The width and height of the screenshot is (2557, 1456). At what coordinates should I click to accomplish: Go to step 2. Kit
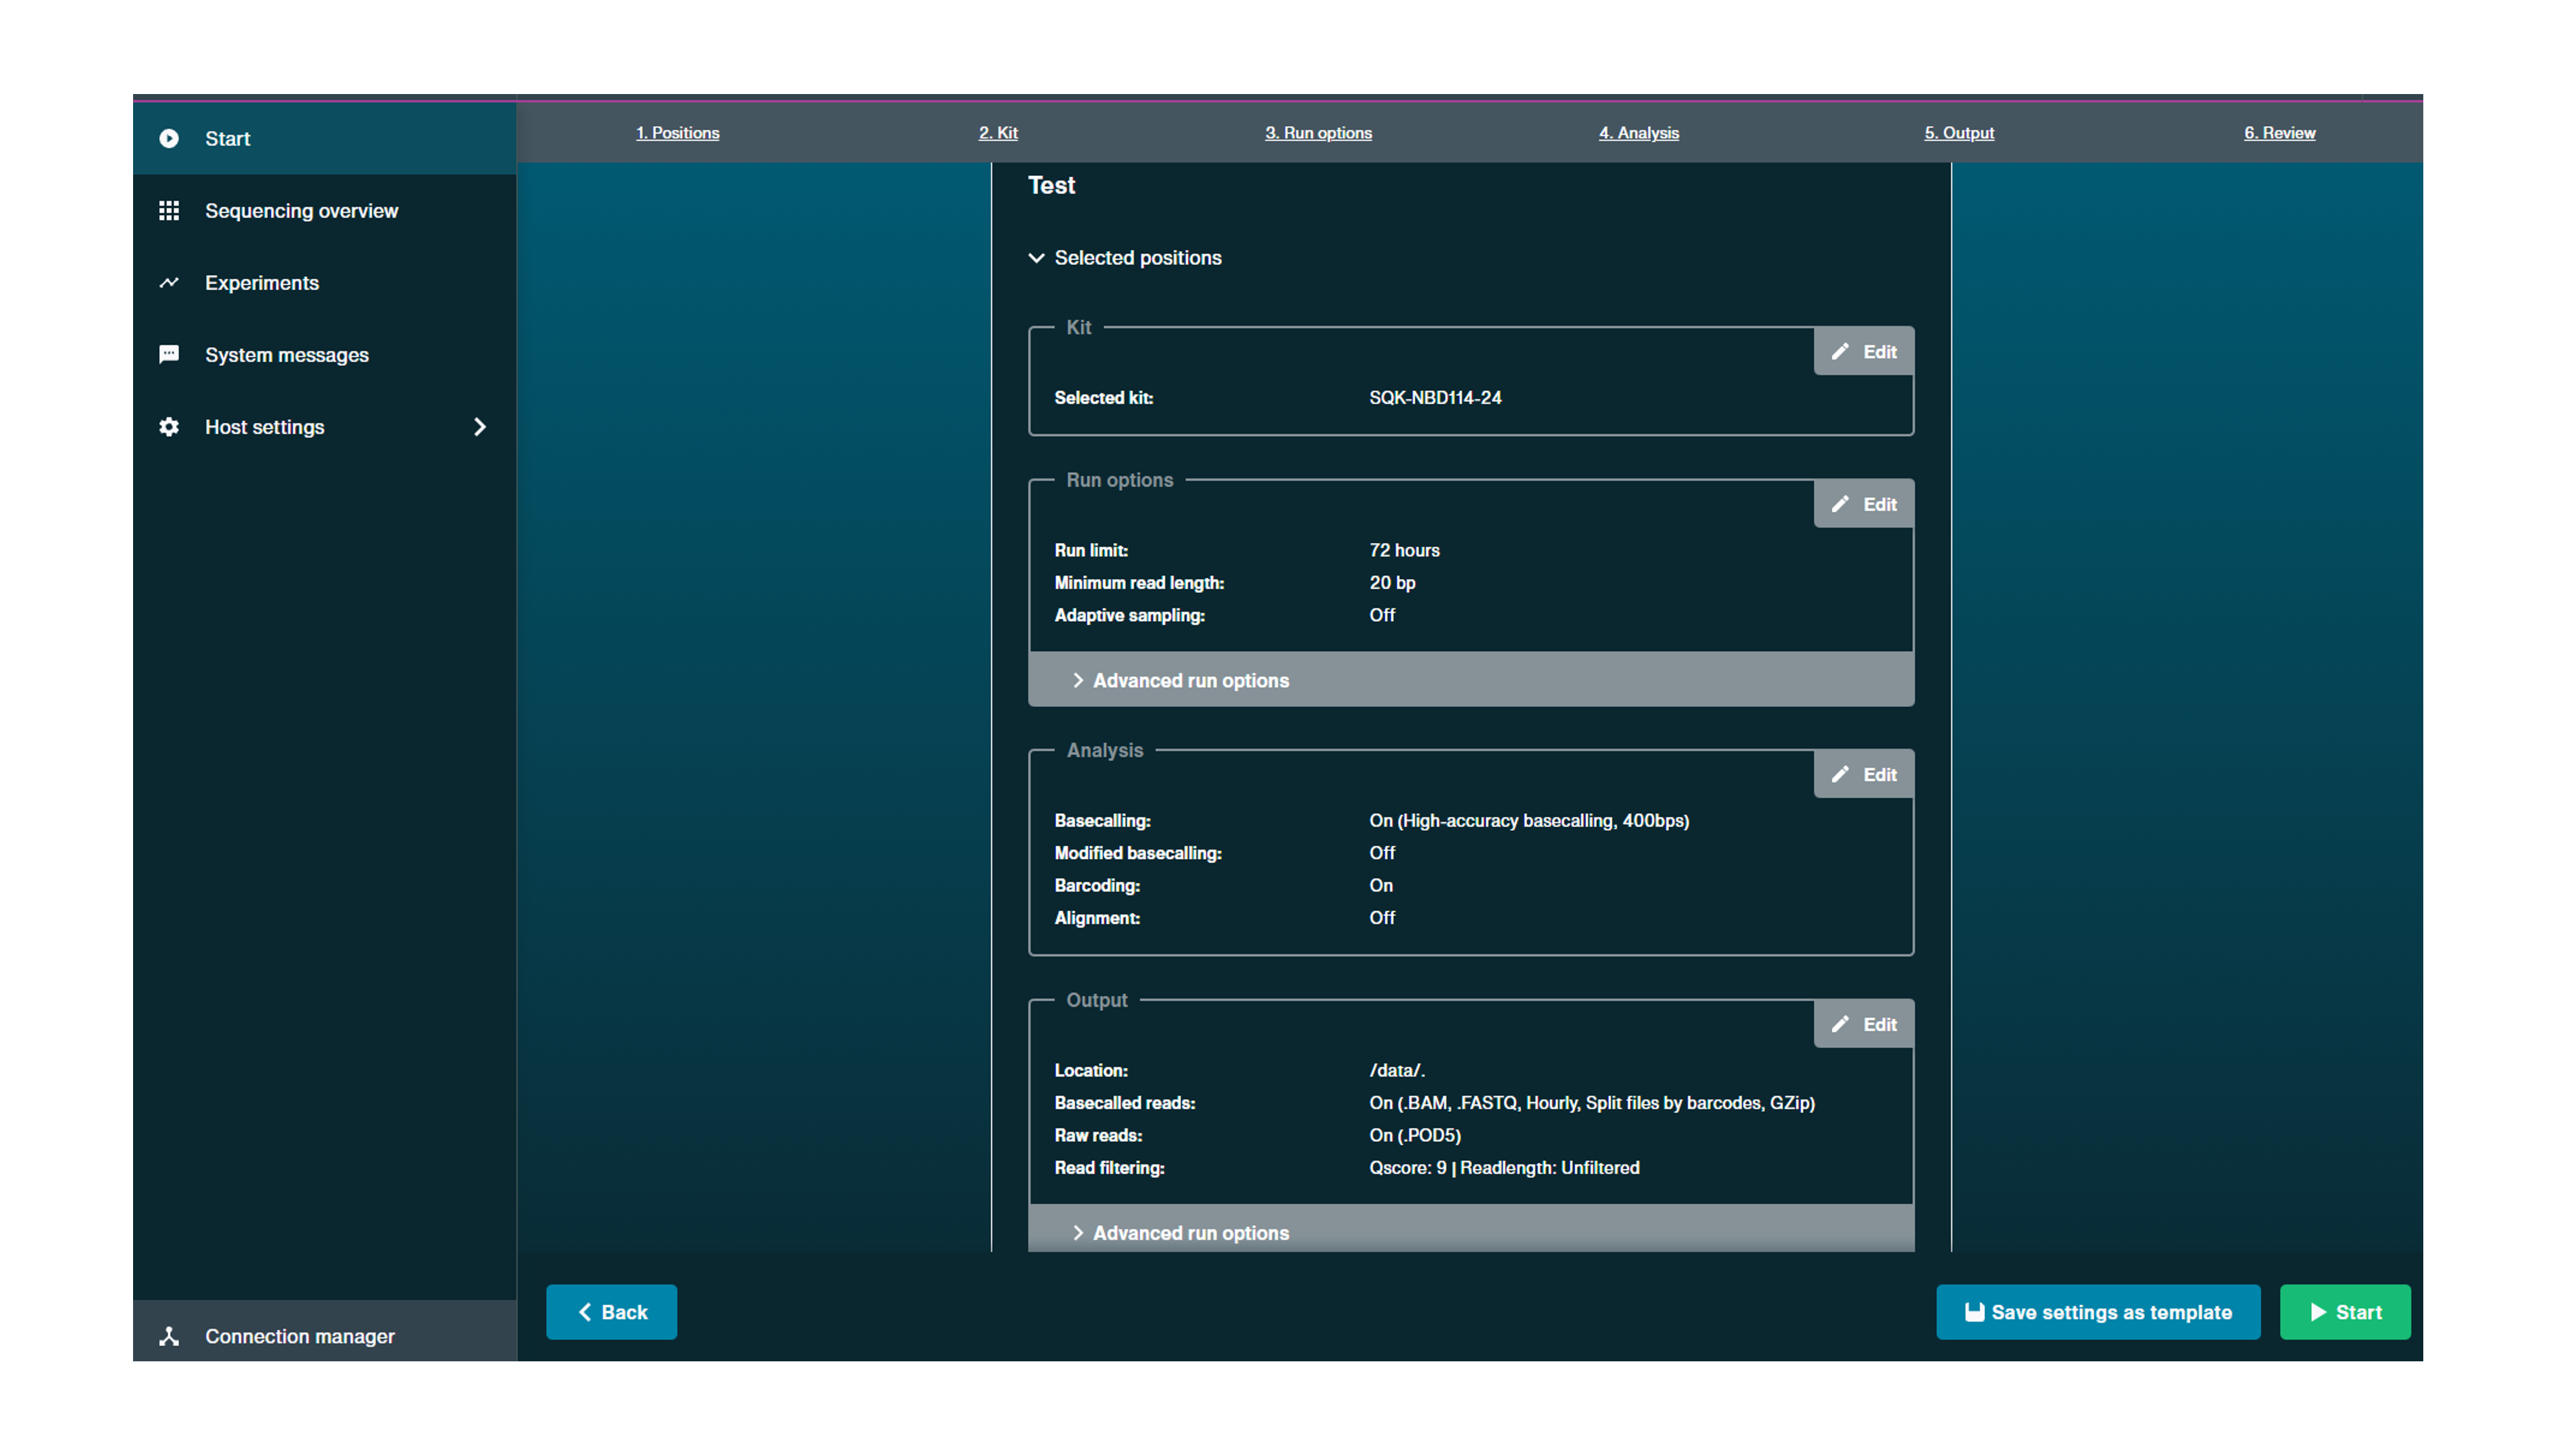(998, 133)
